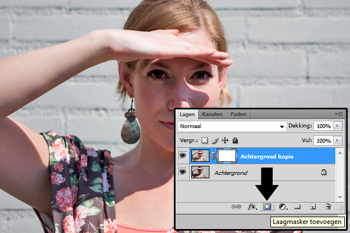This screenshot has width=350, height=233.
Task: Toggle lock image pixels brush icon
Action: [215, 140]
